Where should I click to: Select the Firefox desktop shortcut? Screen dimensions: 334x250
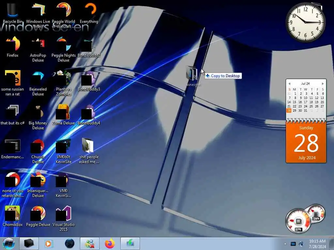(13, 47)
